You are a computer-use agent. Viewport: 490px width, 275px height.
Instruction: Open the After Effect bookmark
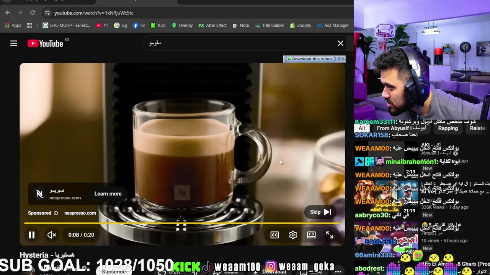[212, 26]
